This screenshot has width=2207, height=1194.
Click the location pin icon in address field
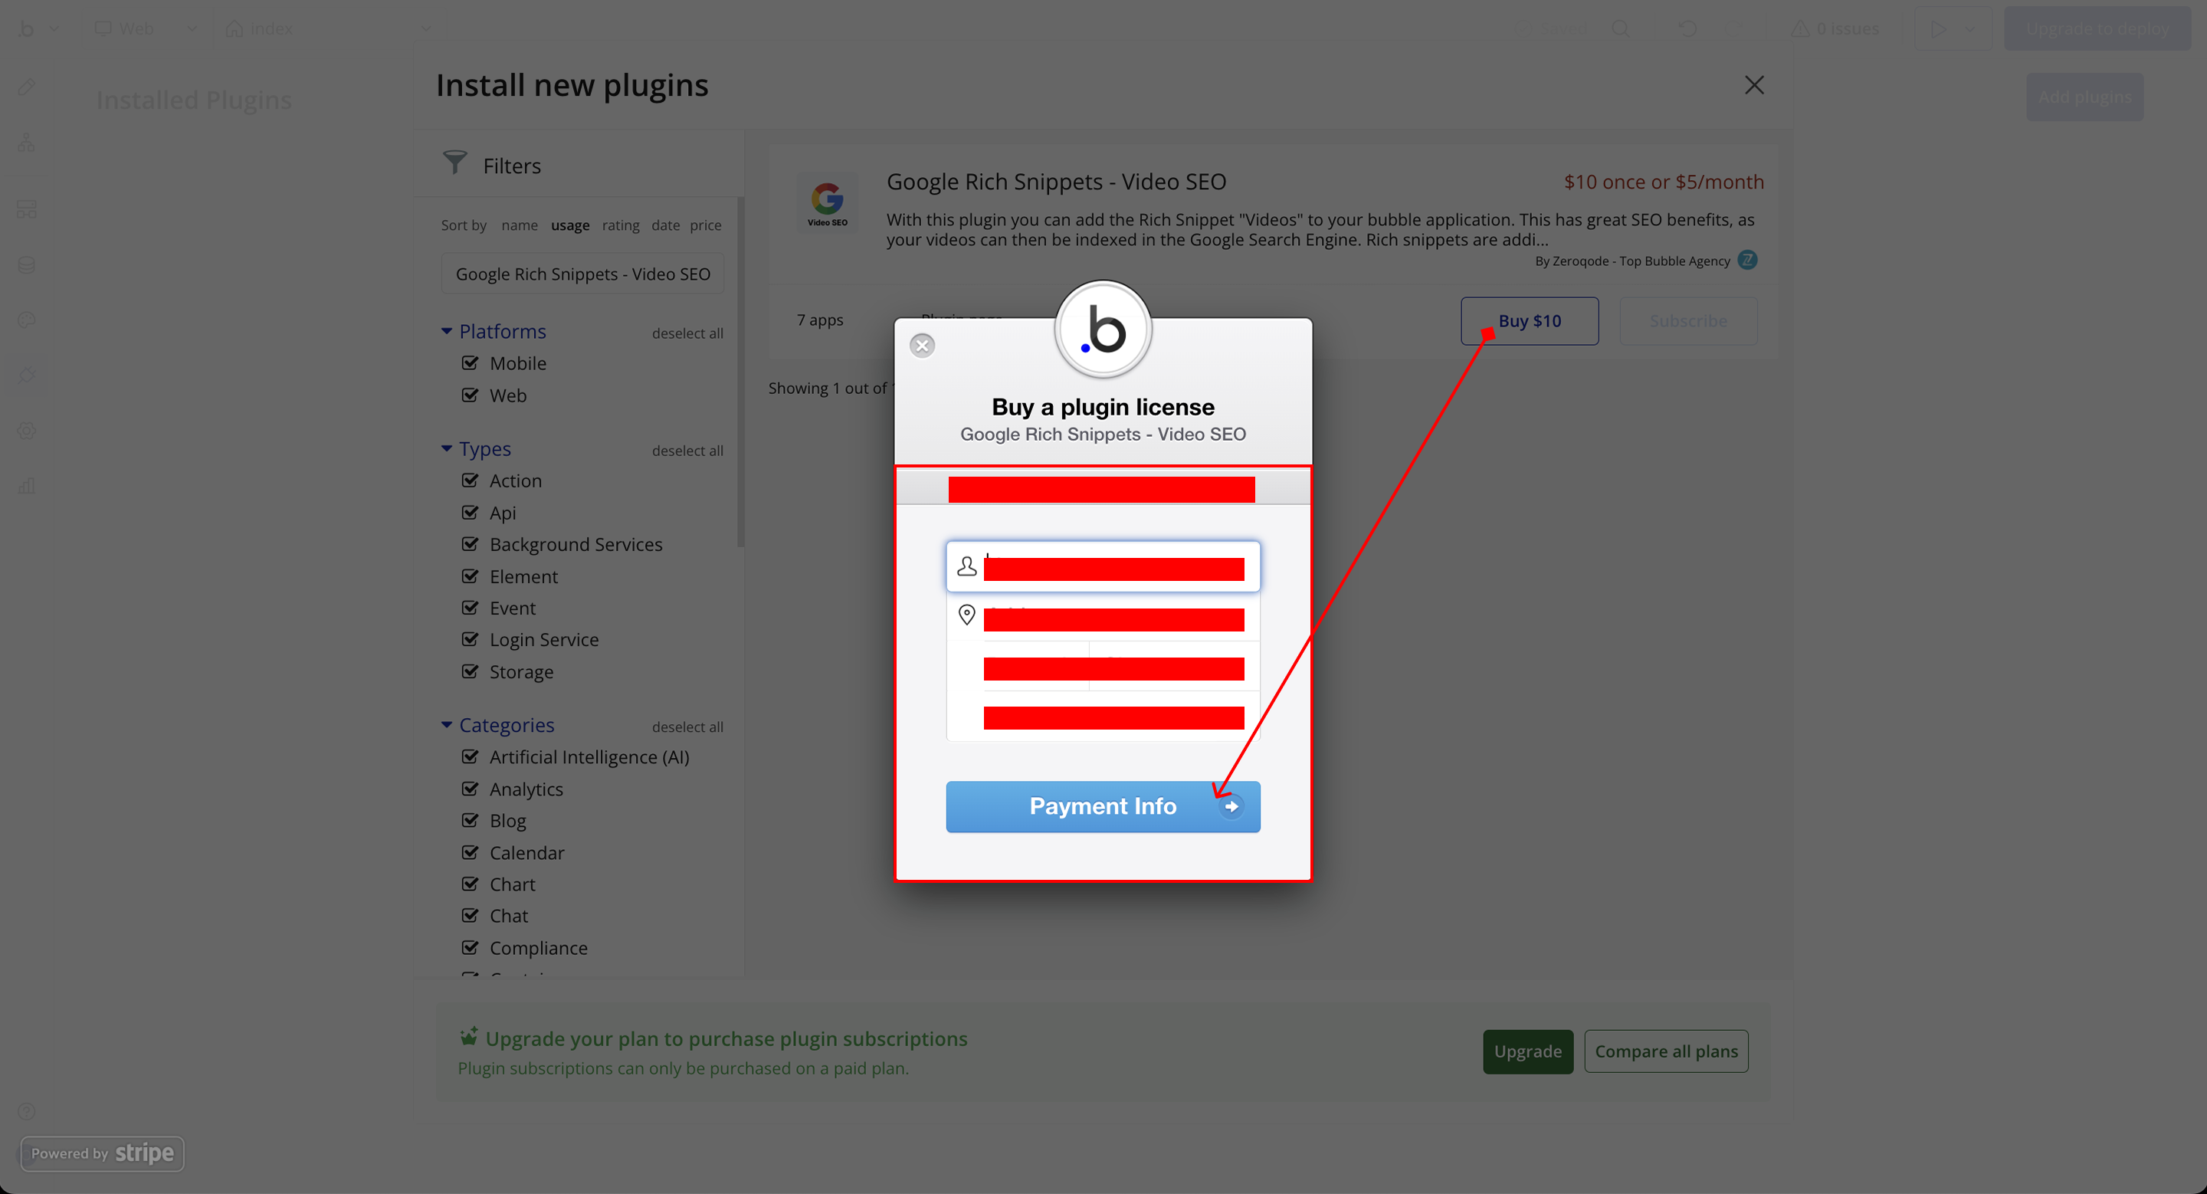[966, 615]
